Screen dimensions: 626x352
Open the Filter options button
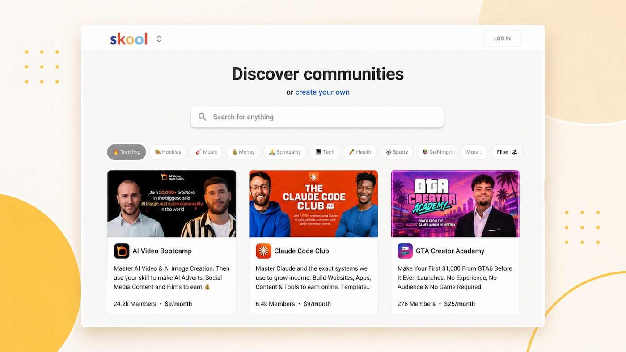pos(507,152)
